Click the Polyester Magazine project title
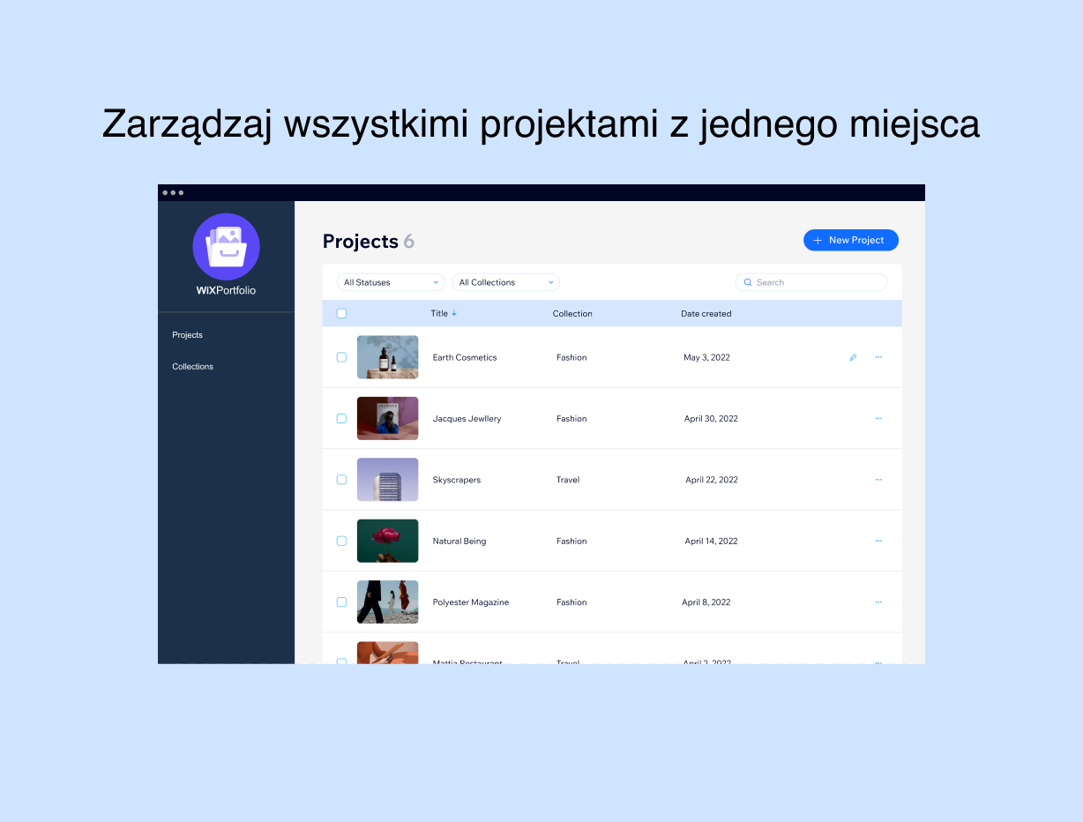Screen dimensions: 1083x822 tap(471, 602)
